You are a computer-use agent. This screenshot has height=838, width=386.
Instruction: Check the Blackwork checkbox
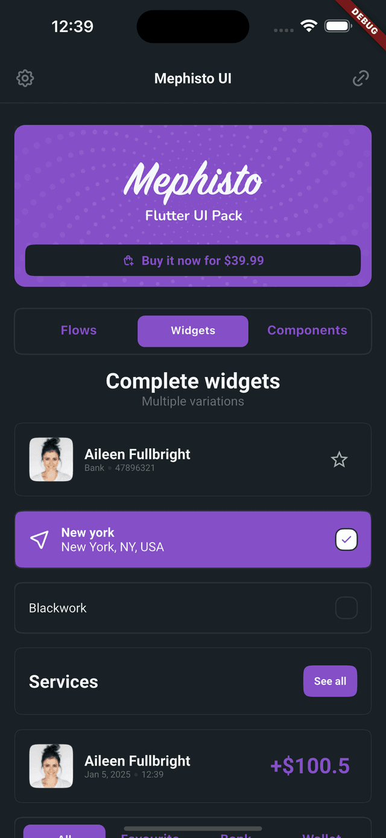pyautogui.click(x=346, y=608)
